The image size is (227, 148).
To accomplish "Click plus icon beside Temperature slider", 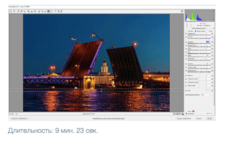I will coord(212,34).
